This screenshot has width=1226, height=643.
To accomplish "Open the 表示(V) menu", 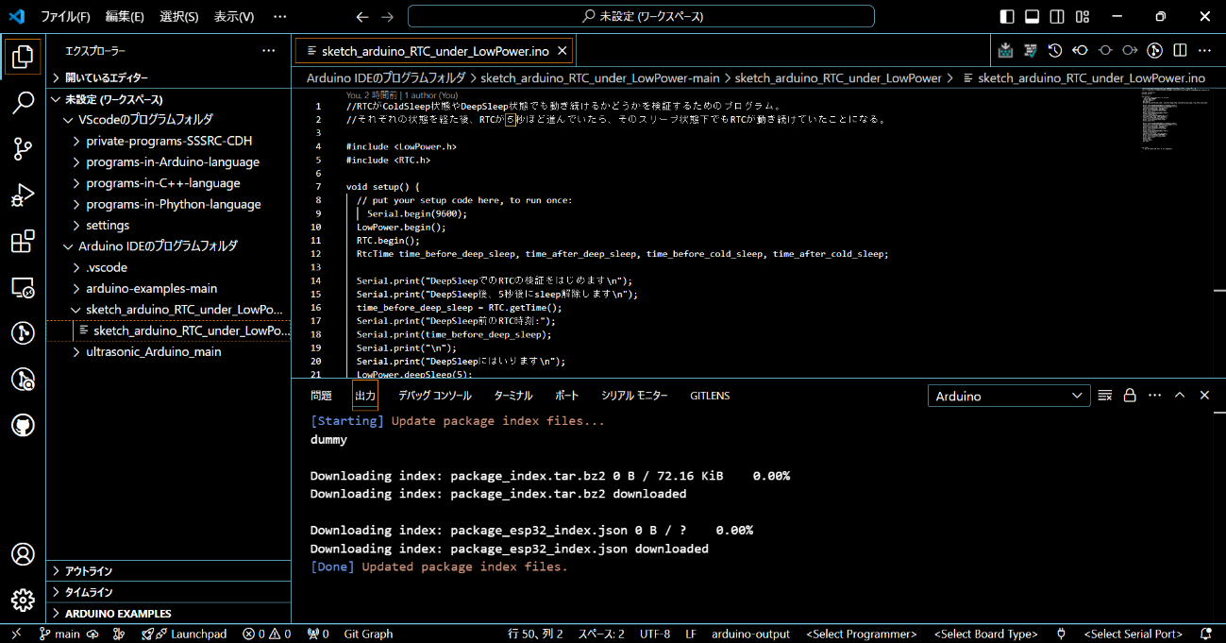I will coord(234,17).
